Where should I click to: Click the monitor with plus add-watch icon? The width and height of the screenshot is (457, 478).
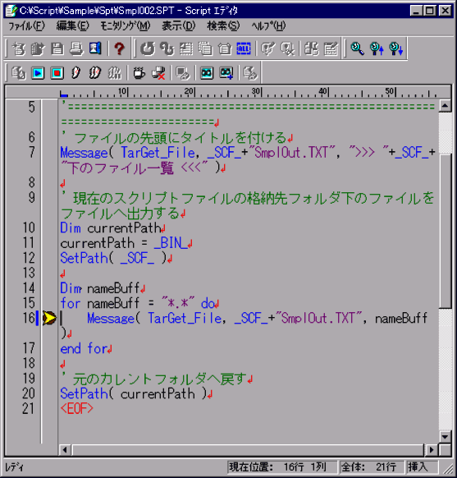226,73
